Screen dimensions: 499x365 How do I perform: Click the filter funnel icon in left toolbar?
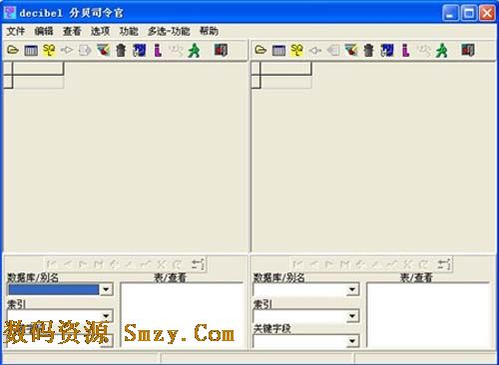tap(104, 50)
